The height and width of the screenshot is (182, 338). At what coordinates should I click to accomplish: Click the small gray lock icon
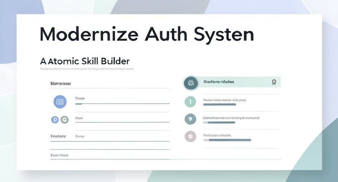65,119
